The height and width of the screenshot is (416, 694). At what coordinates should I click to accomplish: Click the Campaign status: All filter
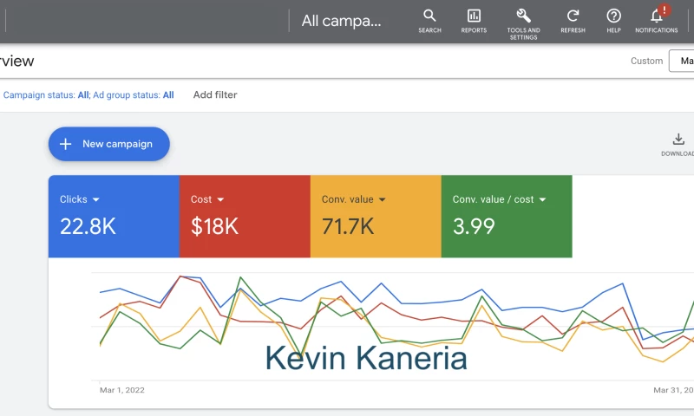(46, 95)
